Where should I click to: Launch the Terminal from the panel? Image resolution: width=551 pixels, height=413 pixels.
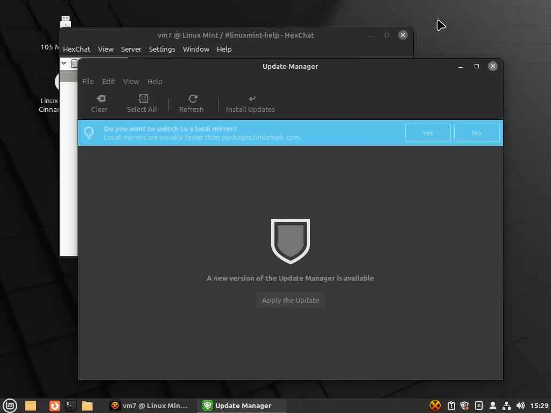(70, 405)
